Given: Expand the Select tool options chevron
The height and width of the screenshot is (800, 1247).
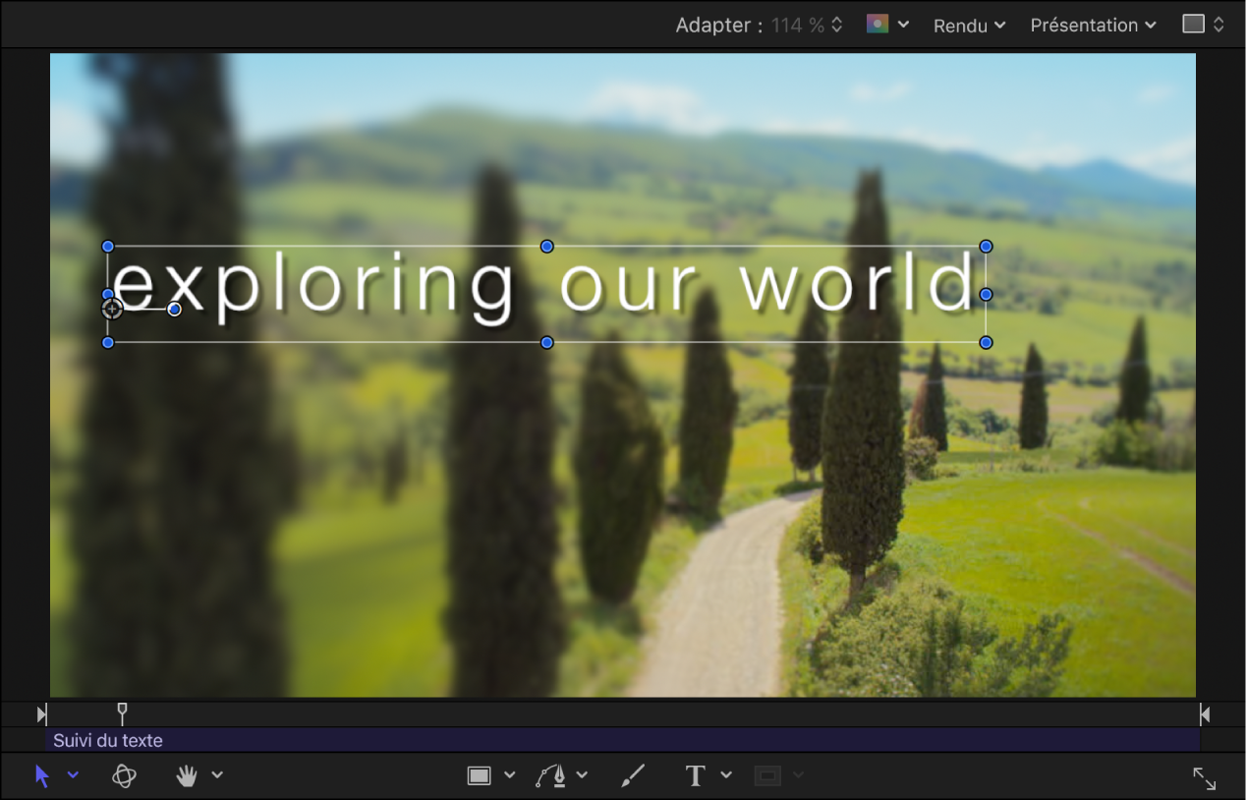Looking at the screenshot, I should click(x=73, y=775).
